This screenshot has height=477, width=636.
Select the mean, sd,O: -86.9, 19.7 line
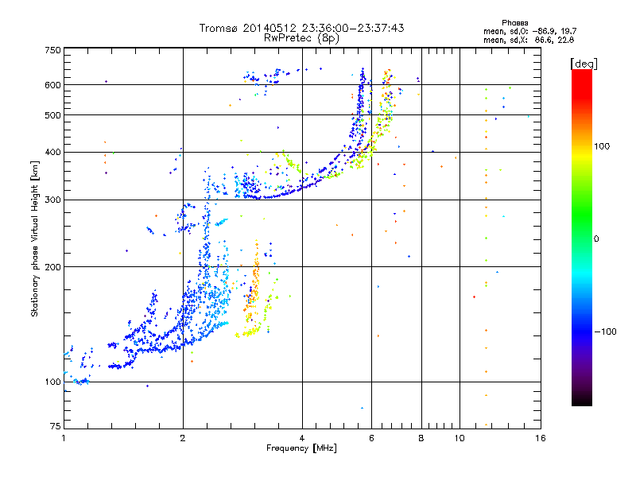pos(529,31)
